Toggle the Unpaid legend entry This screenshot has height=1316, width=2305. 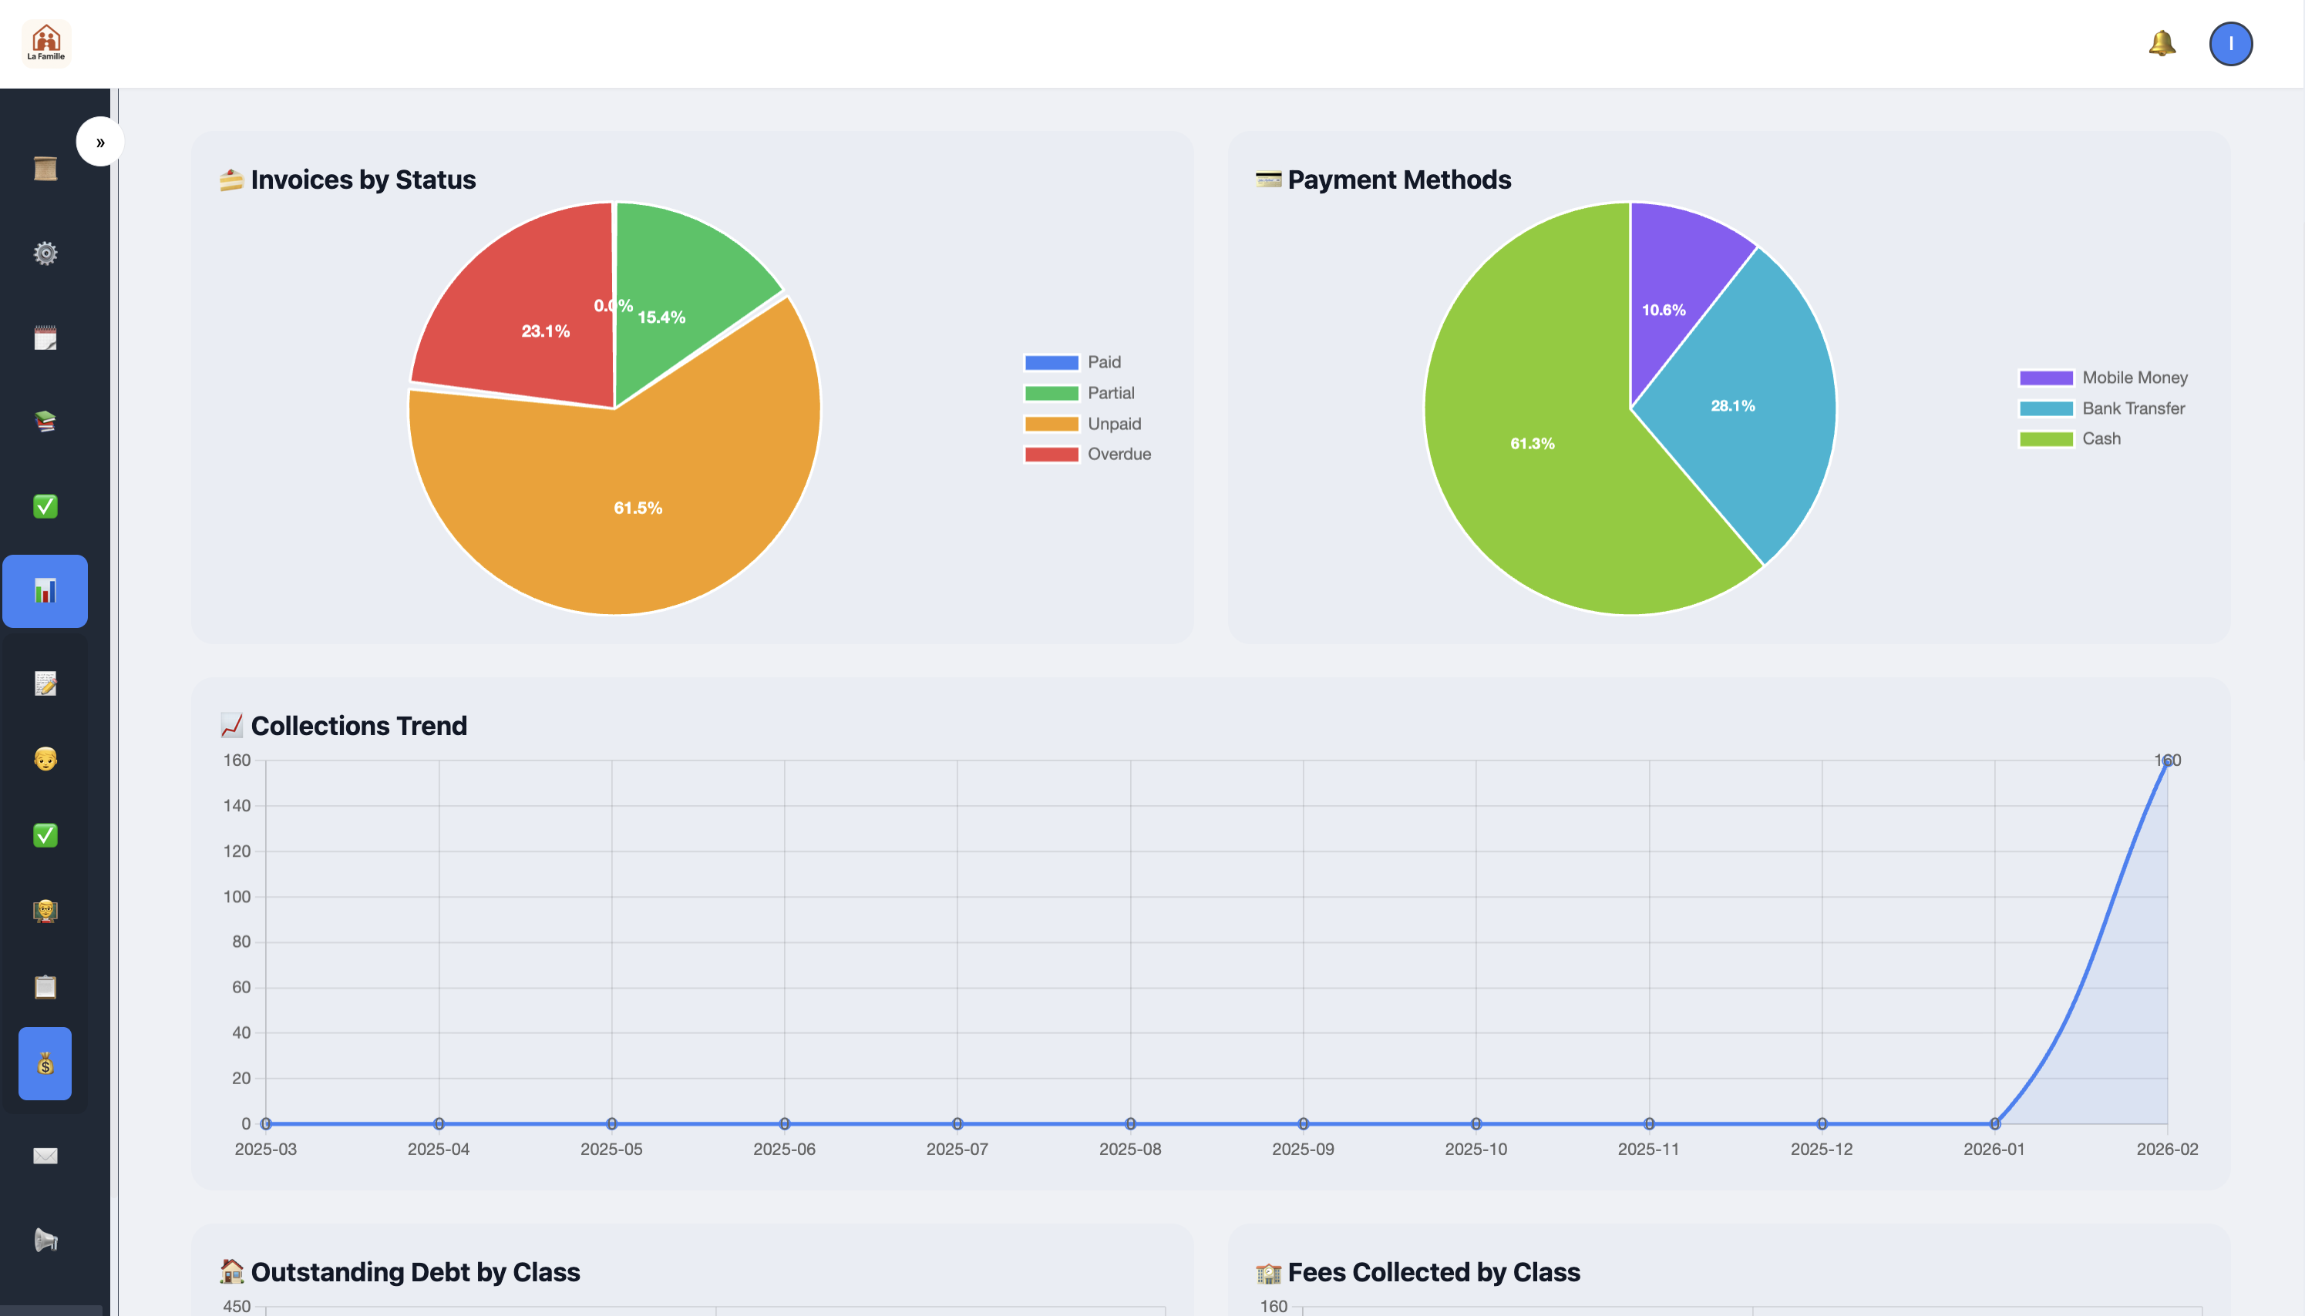tap(1082, 424)
